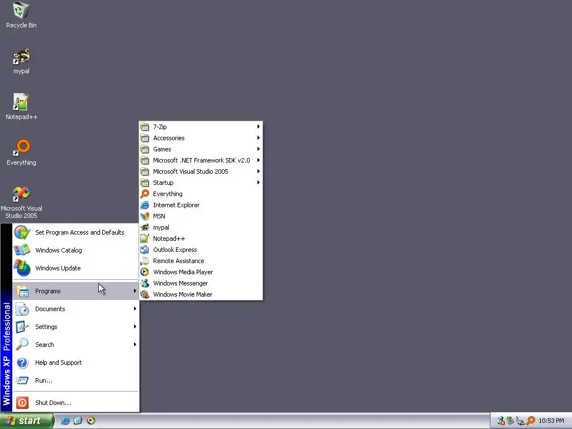Expand the 7-Zip program folder

point(201,127)
